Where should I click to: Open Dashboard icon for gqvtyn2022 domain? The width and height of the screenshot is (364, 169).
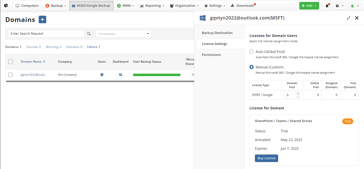coord(121,75)
